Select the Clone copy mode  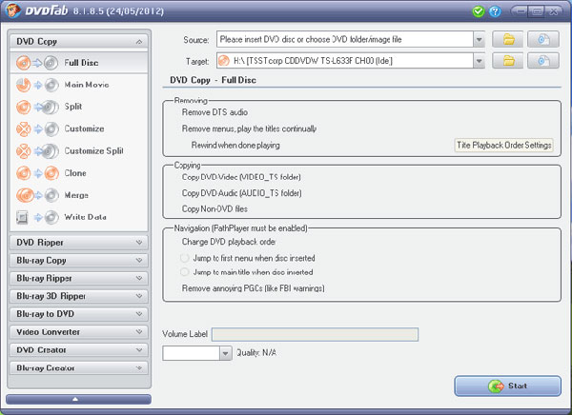(79, 173)
